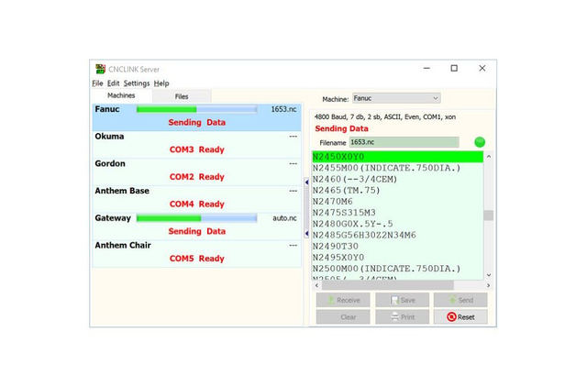
Task: Select the Fanuc machine row
Action: coord(196,117)
